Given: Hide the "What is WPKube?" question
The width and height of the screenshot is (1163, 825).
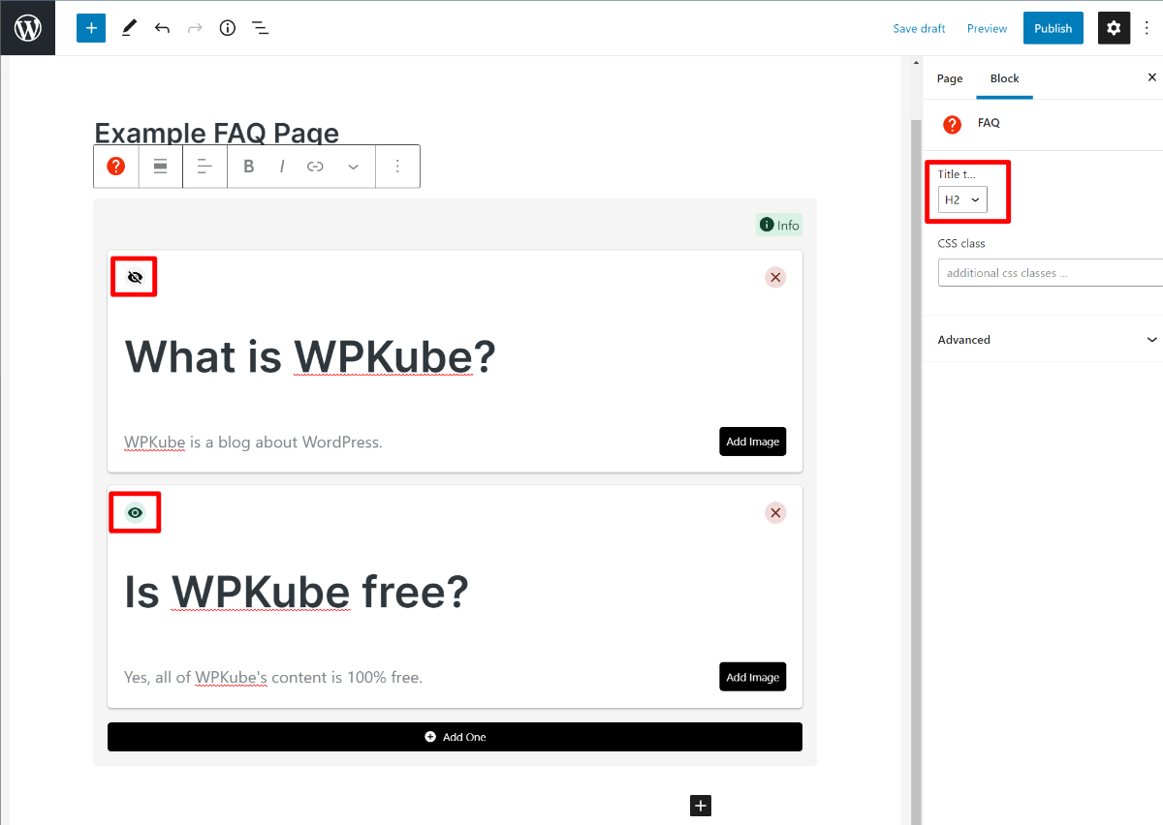Looking at the screenshot, I should click(x=133, y=276).
